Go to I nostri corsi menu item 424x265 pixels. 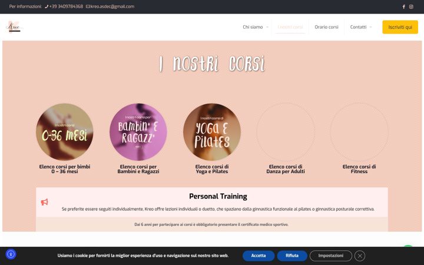pyautogui.click(x=290, y=27)
